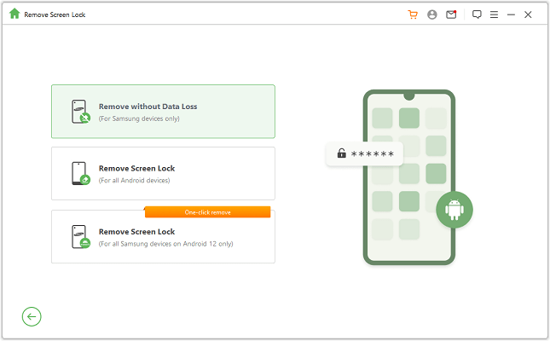This screenshot has width=550, height=341.
Task: Click the Android robot badge on the phone illustration
Action: 454,210
